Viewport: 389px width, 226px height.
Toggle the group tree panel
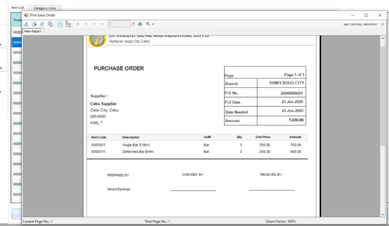click(x=68, y=24)
